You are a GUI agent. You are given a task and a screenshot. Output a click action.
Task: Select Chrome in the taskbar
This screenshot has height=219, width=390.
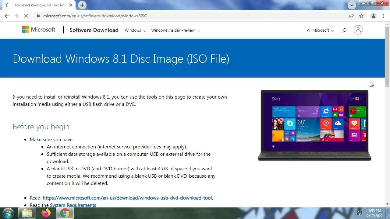coord(65,213)
